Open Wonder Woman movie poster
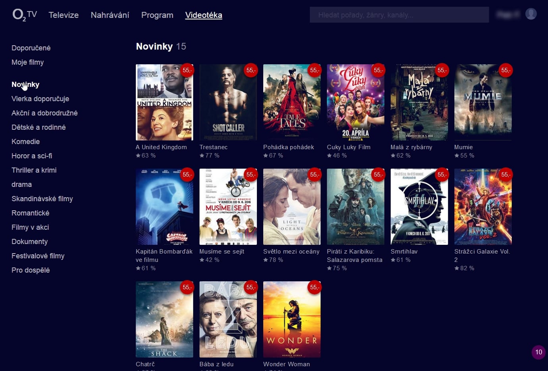This screenshot has width=548, height=371. (292, 319)
